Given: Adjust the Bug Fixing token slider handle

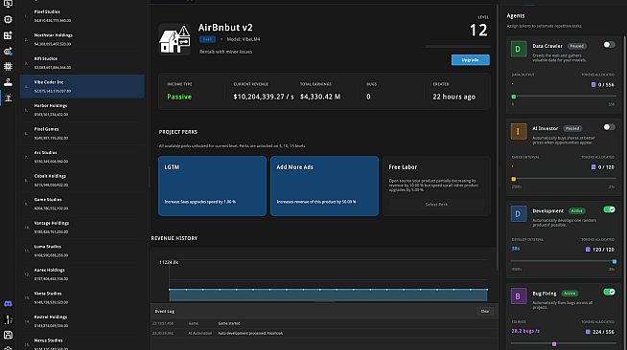Looking at the screenshot, I should pyautogui.click(x=554, y=344).
